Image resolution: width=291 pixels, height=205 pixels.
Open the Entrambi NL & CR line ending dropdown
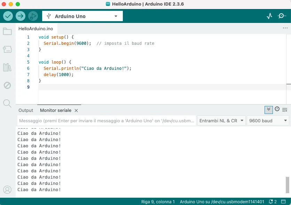(x=221, y=121)
